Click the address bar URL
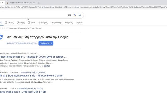 (x=83, y=7)
